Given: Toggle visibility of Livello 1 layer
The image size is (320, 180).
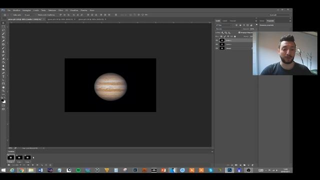Looking at the screenshot, I should click(x=216, y=44).
